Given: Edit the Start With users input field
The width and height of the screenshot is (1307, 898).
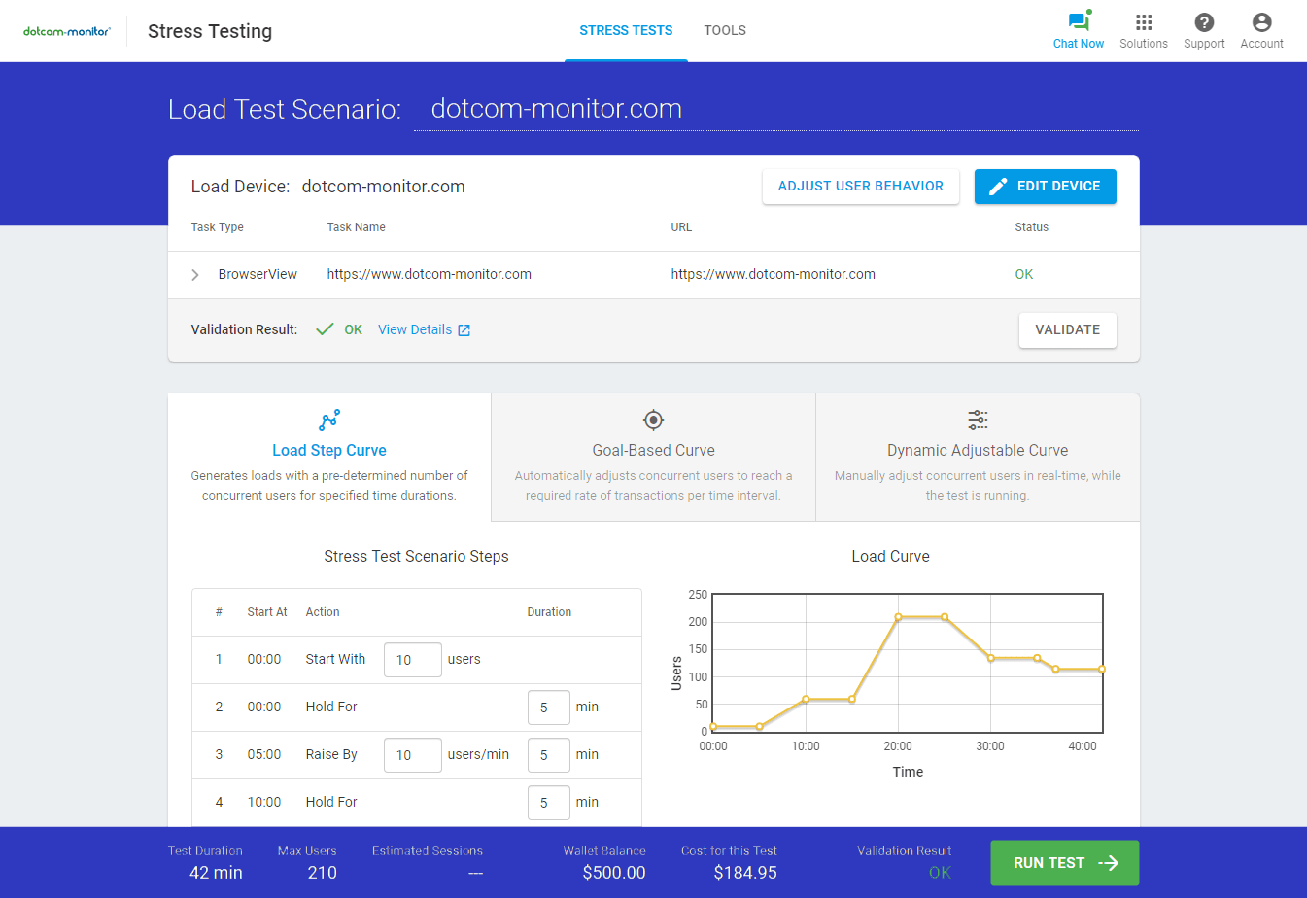Looking at the screenshot, I should point(412,659).
